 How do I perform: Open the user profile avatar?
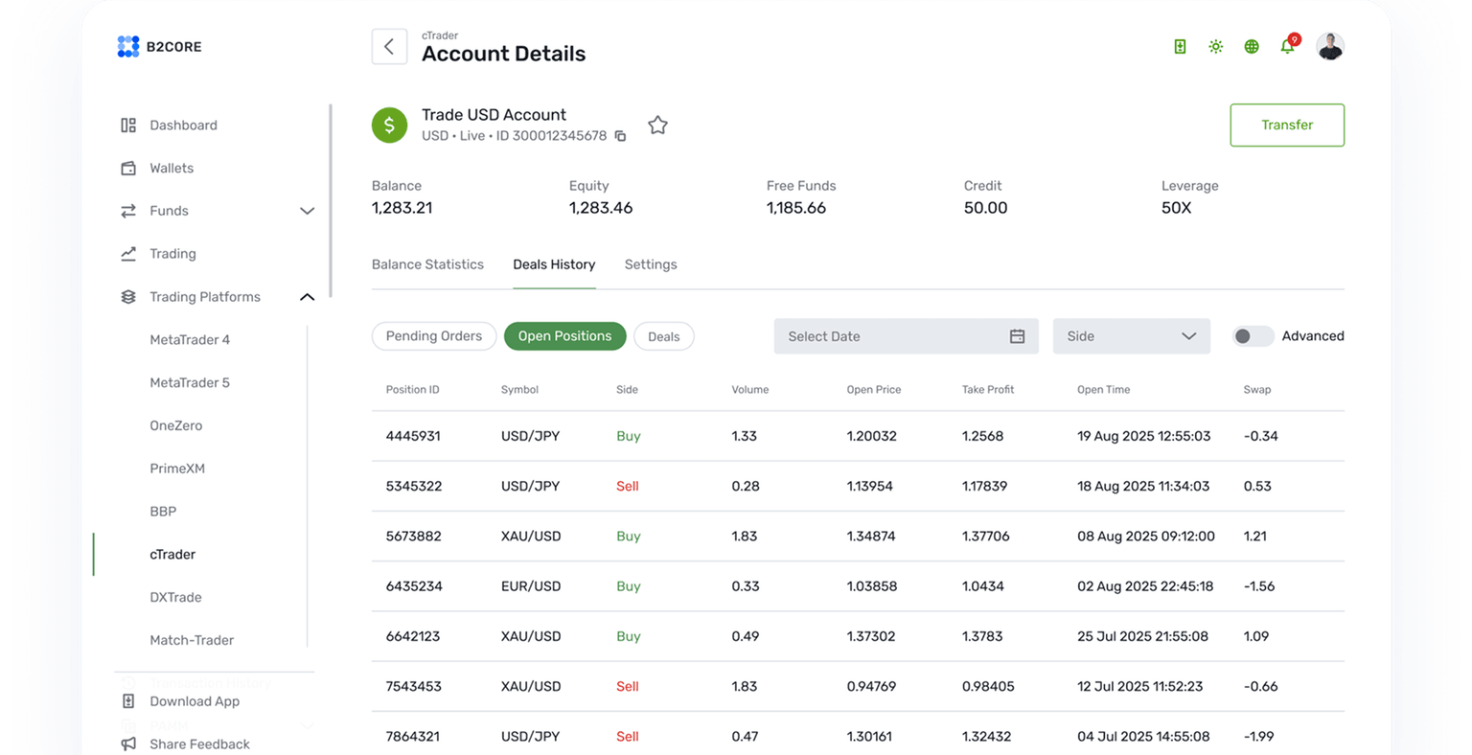click(x=1329, y=46)
